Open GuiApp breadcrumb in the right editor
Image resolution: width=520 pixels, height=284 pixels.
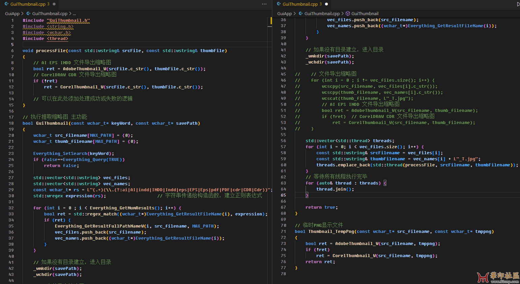[284, 13]
